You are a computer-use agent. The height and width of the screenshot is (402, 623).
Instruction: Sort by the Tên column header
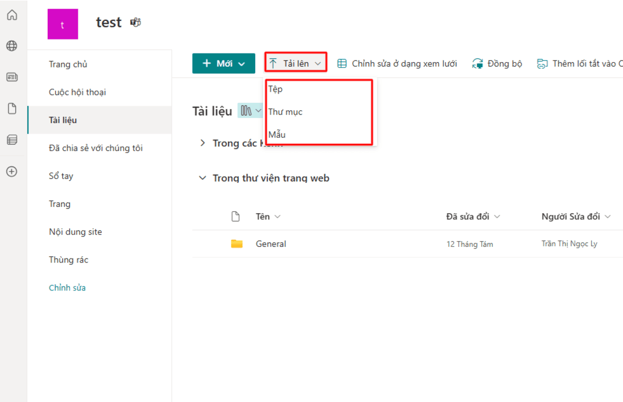click(263, 217)
